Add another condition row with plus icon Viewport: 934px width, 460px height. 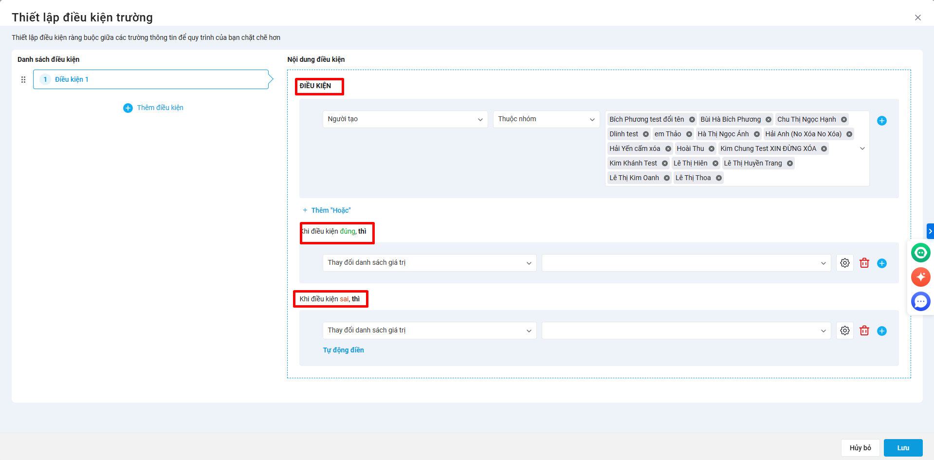click(882, 121)
